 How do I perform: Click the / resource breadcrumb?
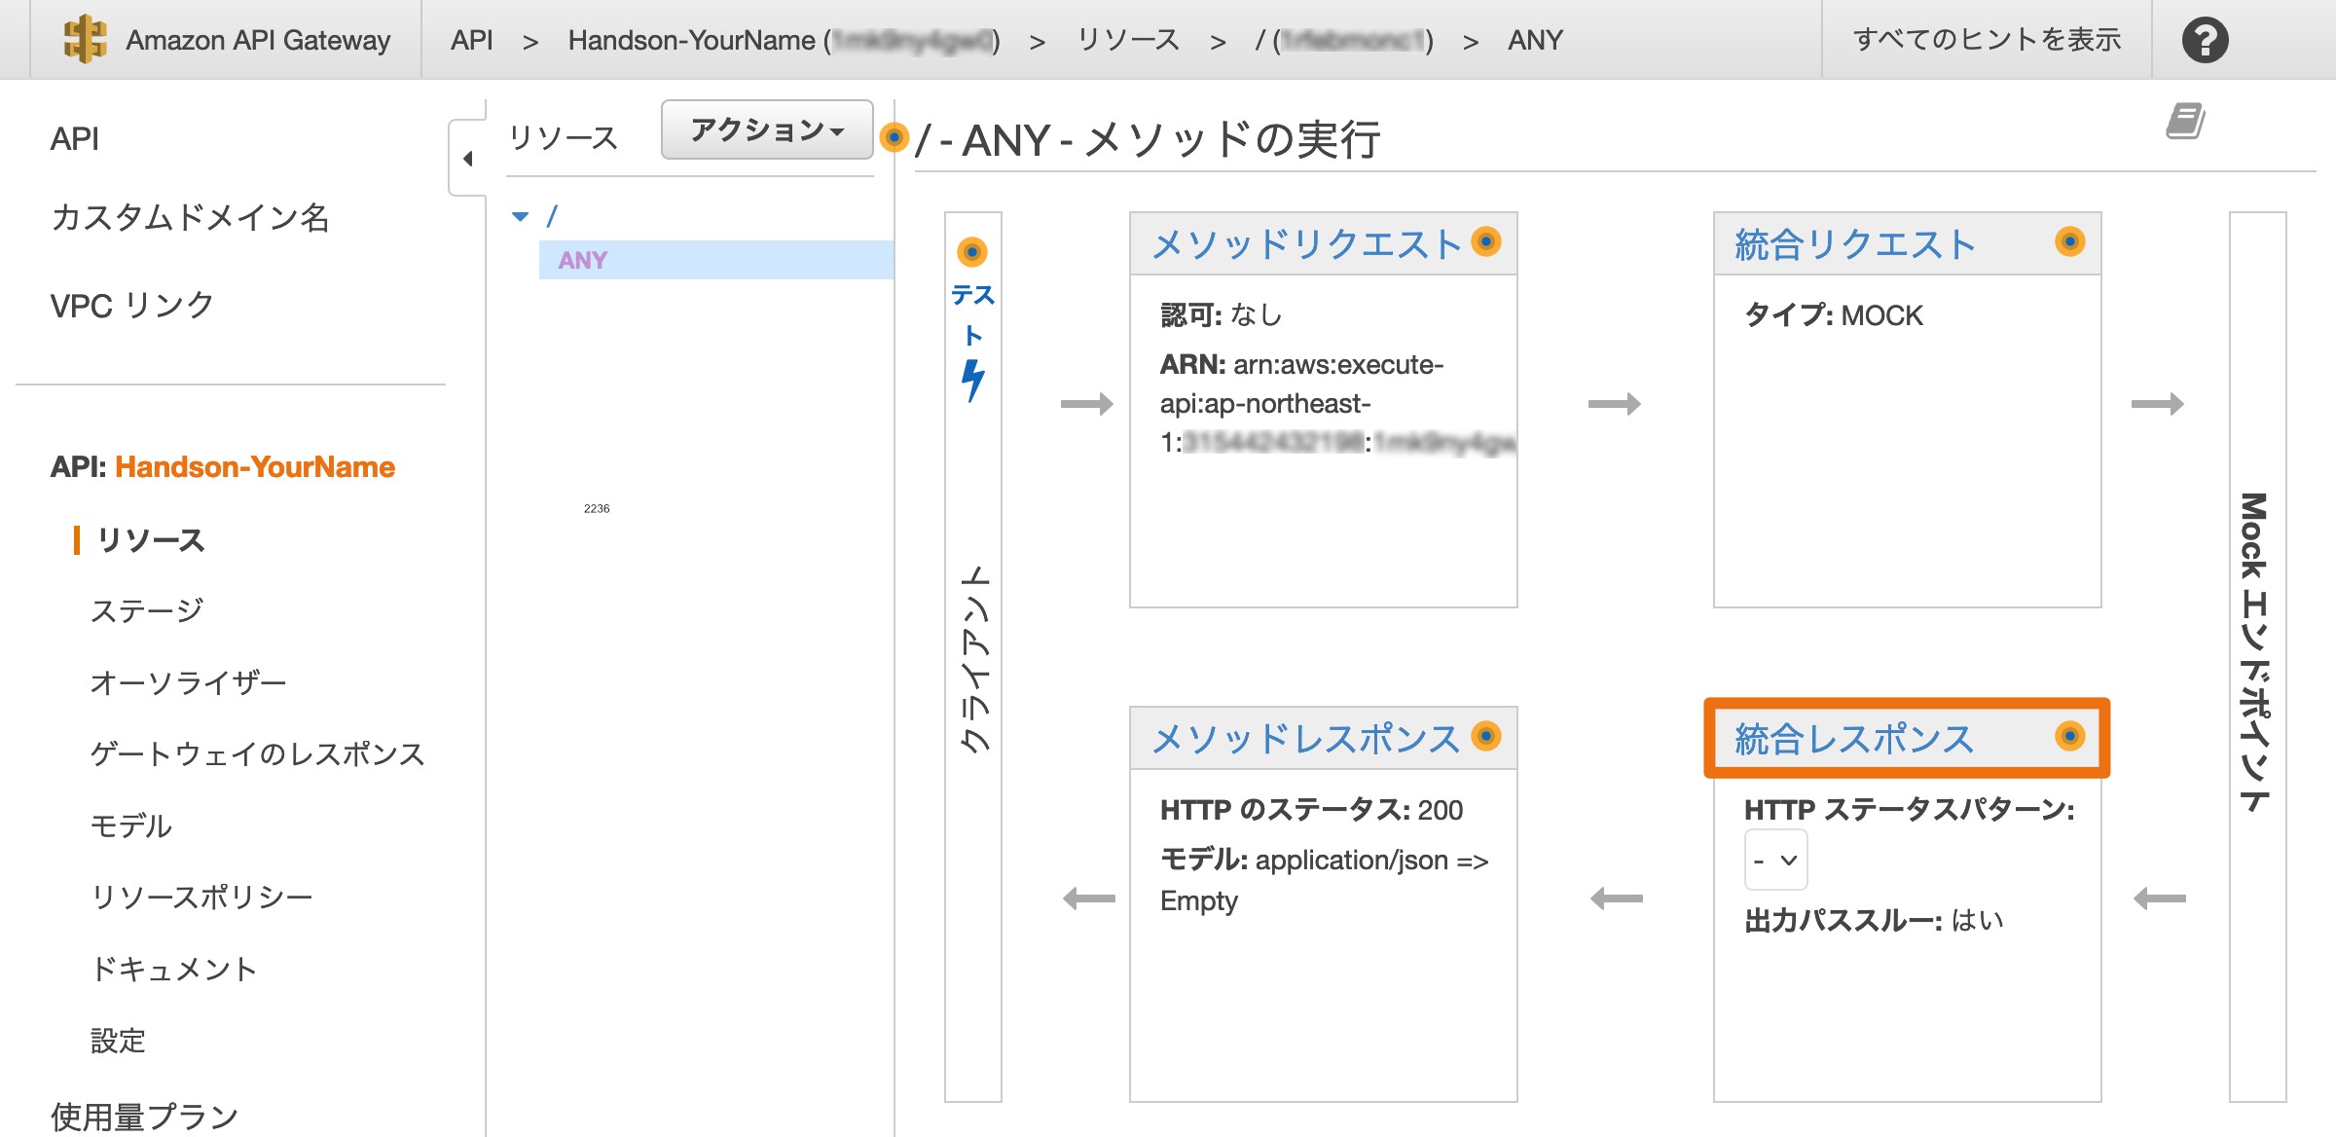click(1344, 40)
